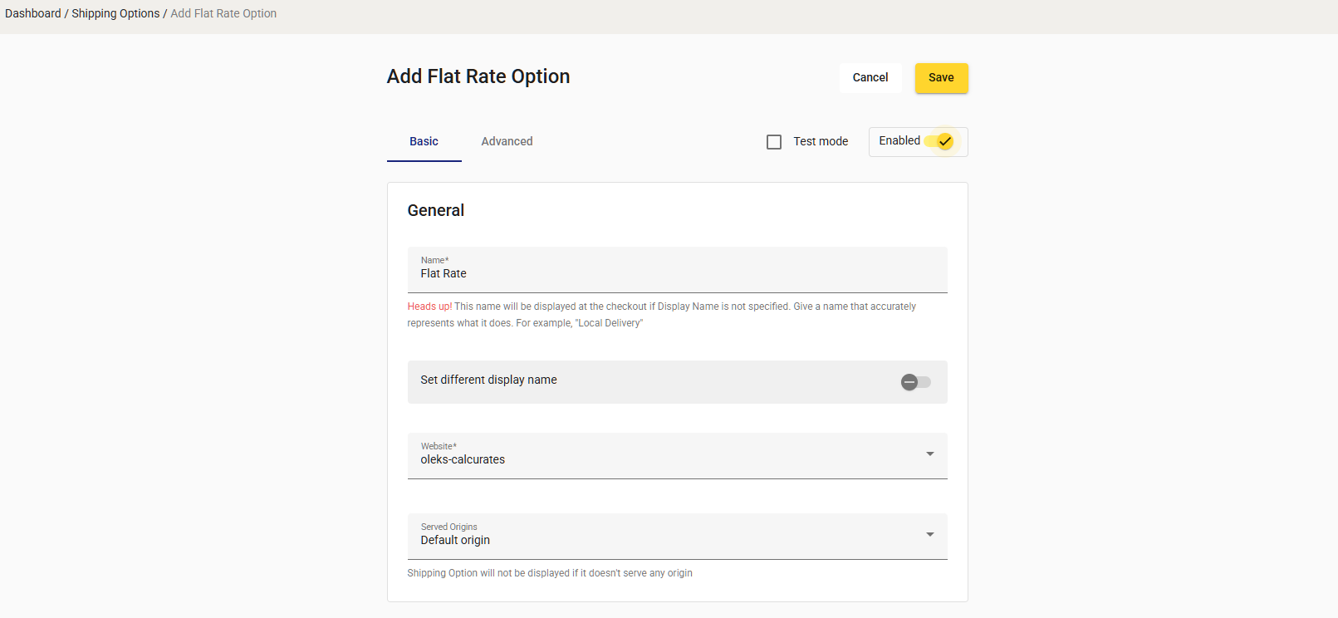Viewport: 1338px width, 618px height.
Task: Click the Add Flat Rate Option page heading
Action: point(478,76)
